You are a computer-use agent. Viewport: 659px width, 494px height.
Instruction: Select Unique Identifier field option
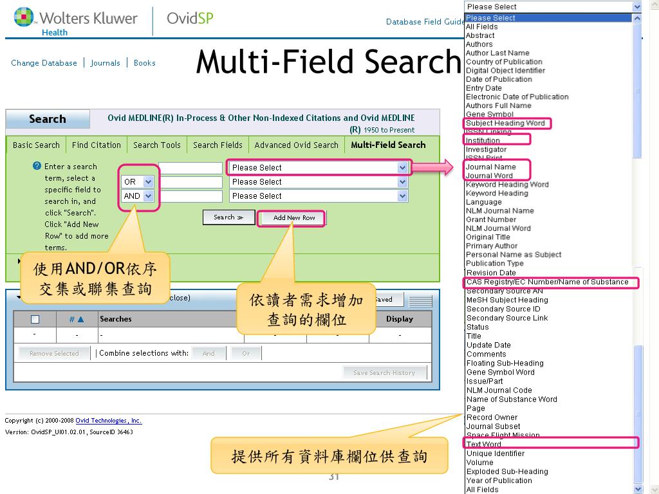pyautogui.click(x=496, y=453)
